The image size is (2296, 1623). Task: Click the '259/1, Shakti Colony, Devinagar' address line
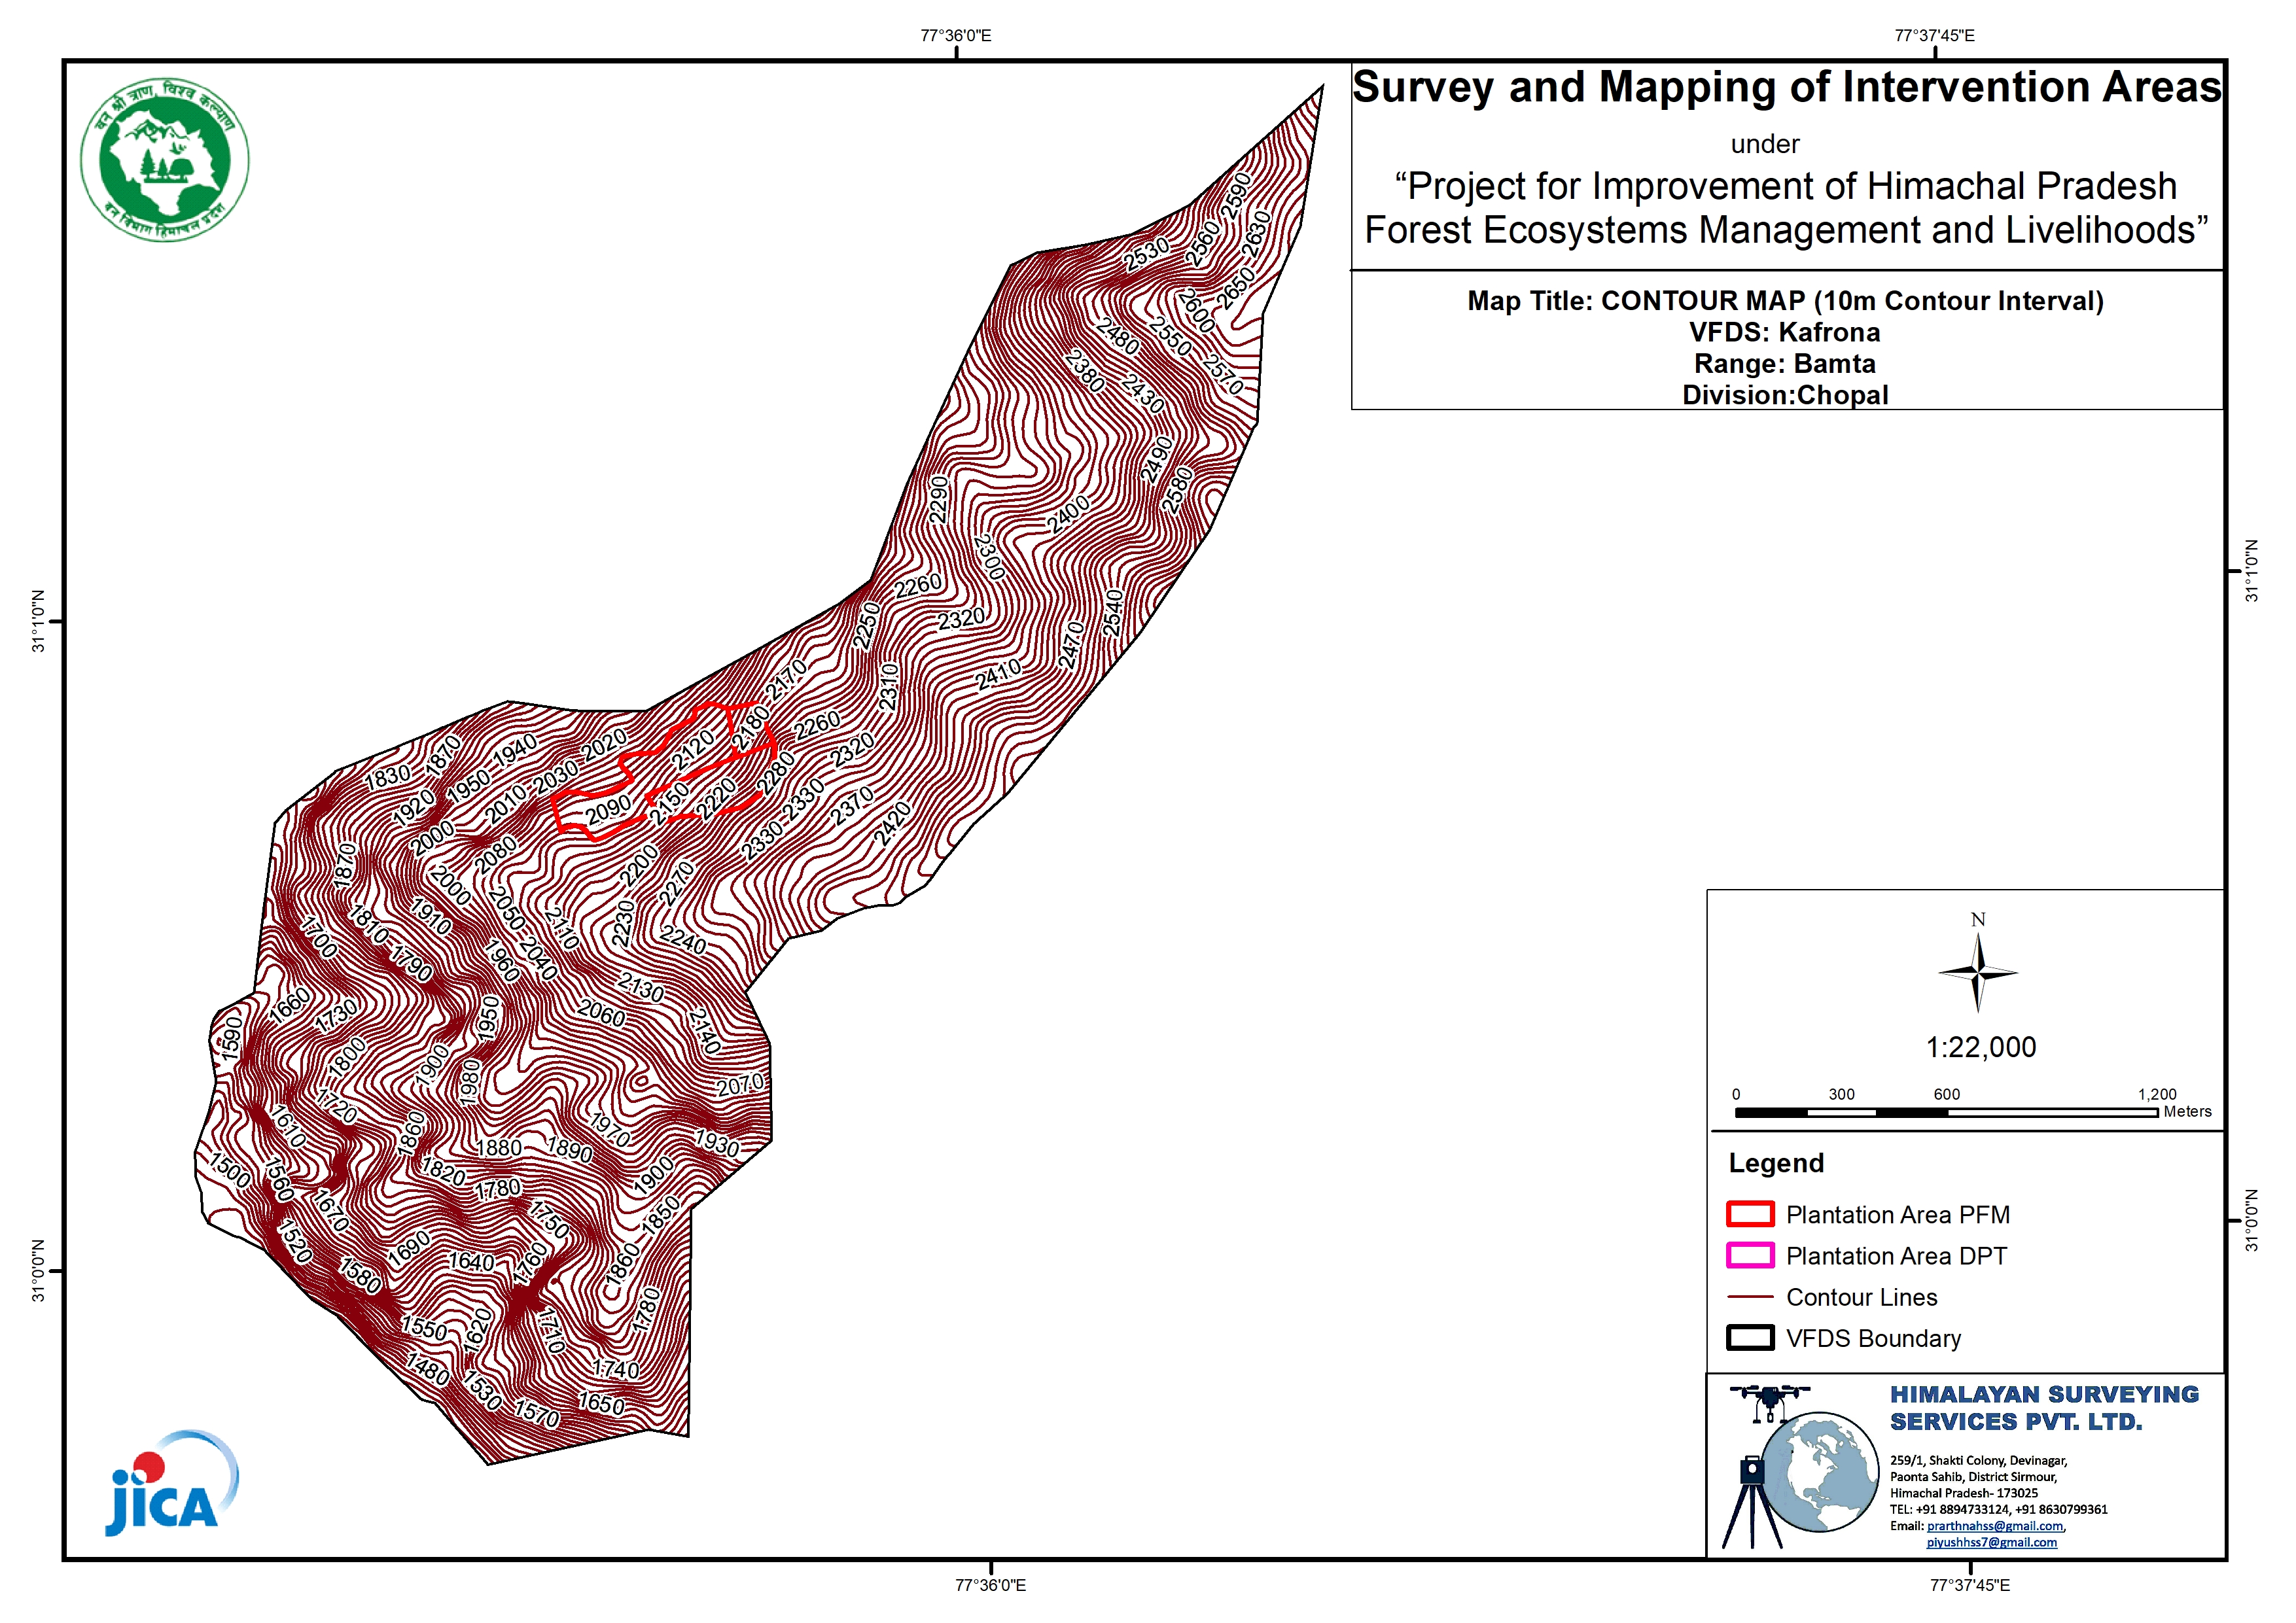pos(1978,1460)
